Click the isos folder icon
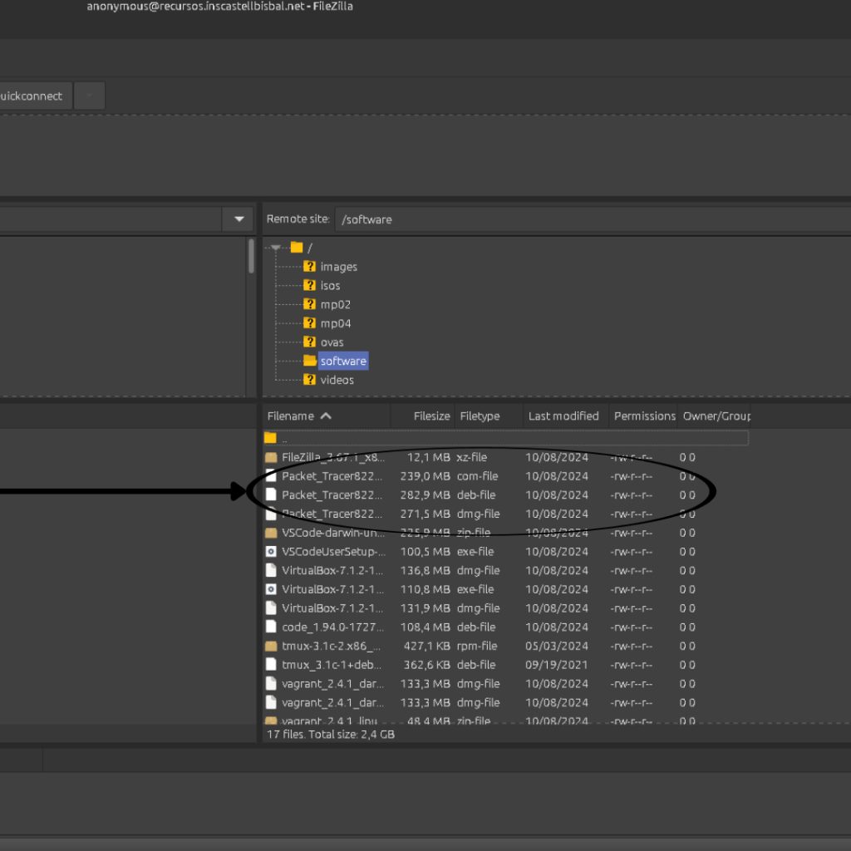The width and height of the screenshot is (851, 851). [309, 286]
